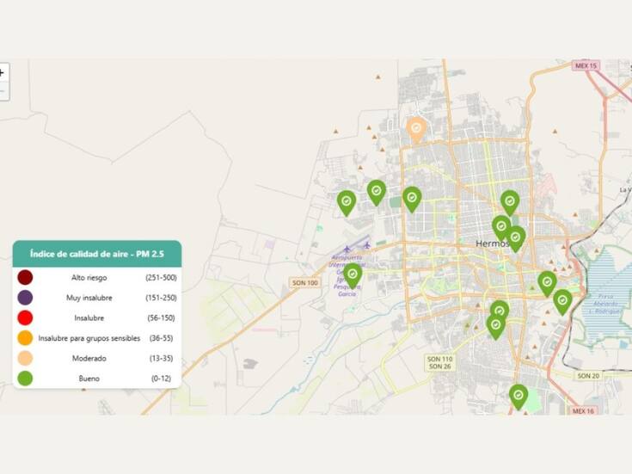Screen dimensions: 632x474
Task: Click the '(251-500)' range value
Action: 162,278
